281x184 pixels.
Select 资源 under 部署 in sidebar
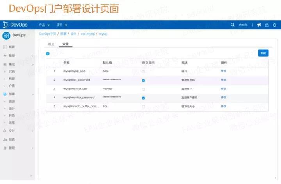(12, 102)
